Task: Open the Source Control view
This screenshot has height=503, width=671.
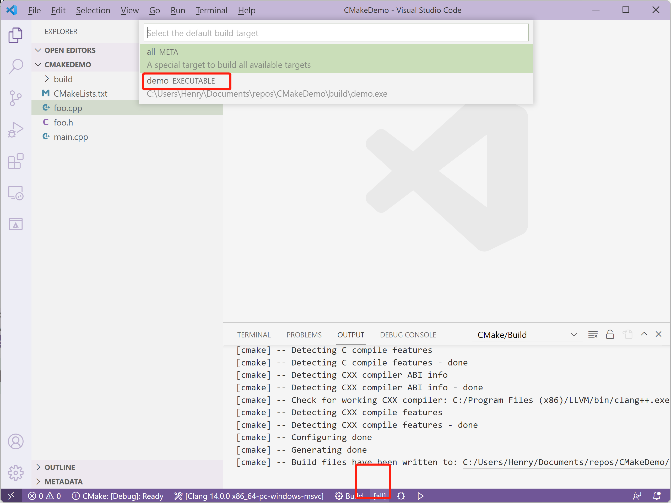Action: [15, 98]
